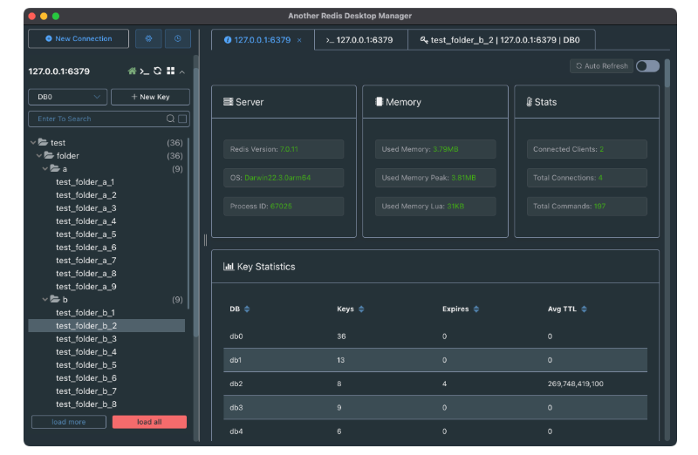Select highlighted key test_folder_b_2

[106, 326]
